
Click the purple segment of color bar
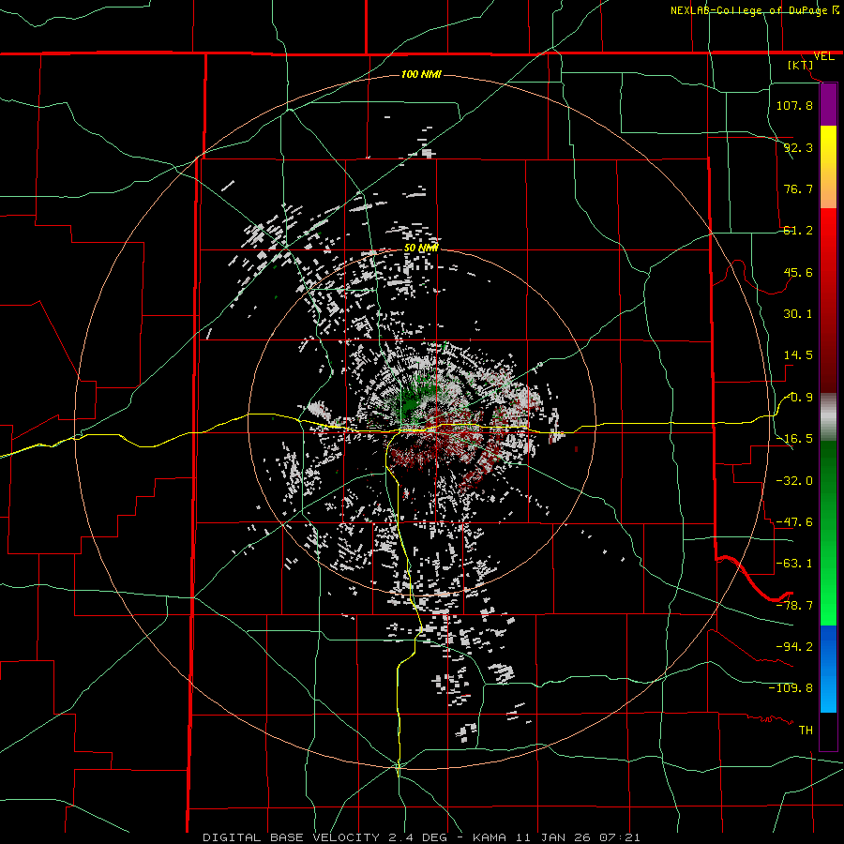(828, 104)
